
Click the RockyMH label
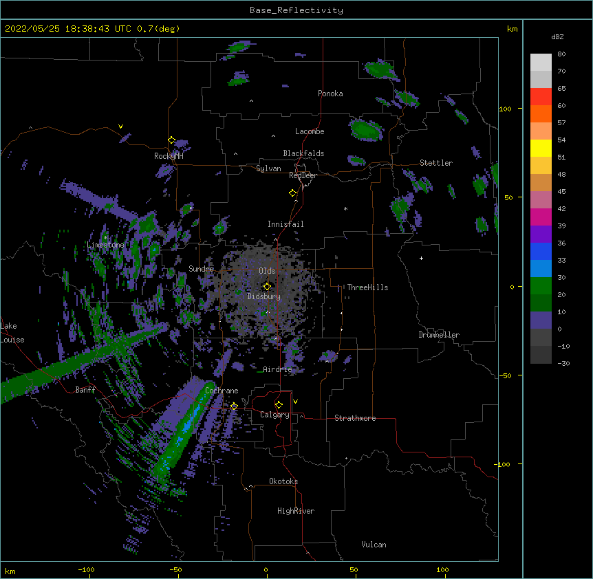(x=169, y=156)
